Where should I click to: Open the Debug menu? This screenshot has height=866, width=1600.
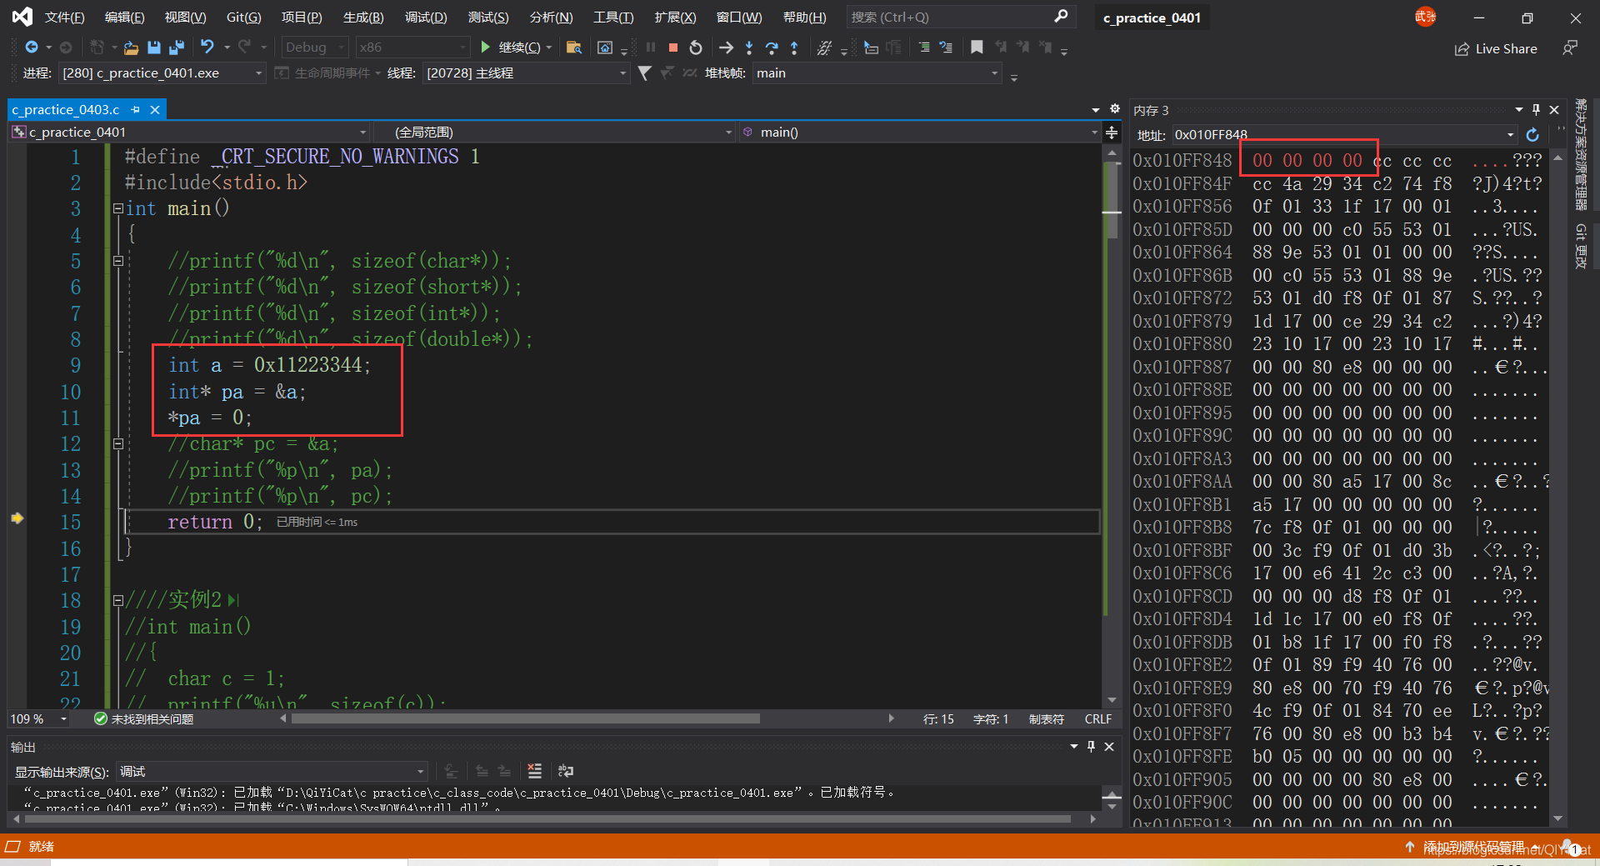pyautogui.click(x=426, y=18)
